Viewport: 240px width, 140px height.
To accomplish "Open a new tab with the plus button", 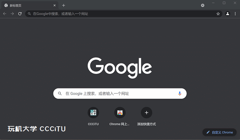I will [63, 5].
